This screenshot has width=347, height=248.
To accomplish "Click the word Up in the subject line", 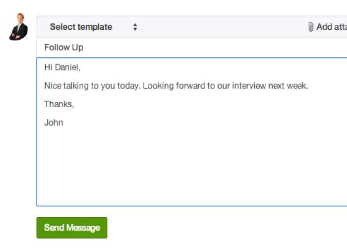I will (78, 48).
